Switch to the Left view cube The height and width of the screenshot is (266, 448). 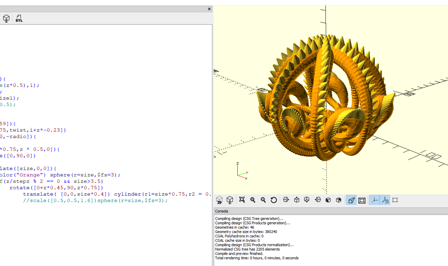[318, 200]
